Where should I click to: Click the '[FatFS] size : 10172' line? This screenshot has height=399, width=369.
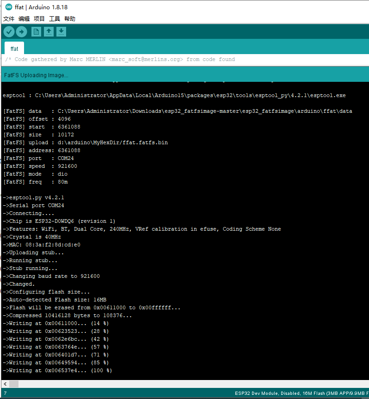point(38,135)
